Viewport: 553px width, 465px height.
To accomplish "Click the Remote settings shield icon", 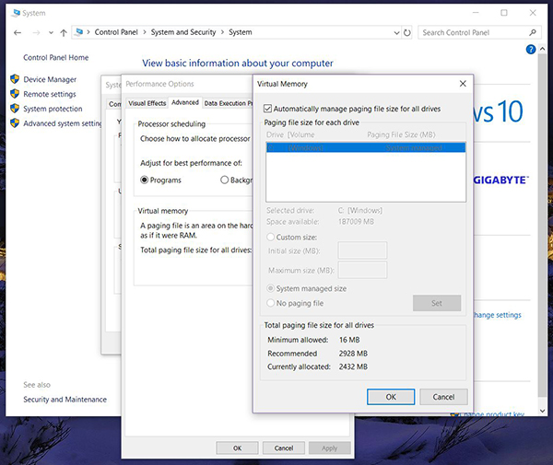I will (x=15, y=94).
